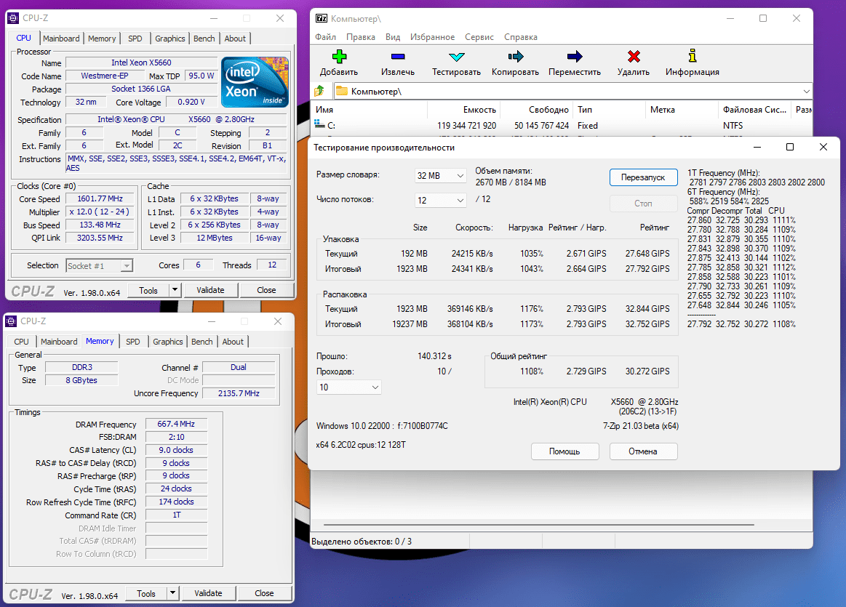This screenshot has width=846, height=607.
Task: Open the Размер словаря 32 MB dropdown
Action: 440,176
